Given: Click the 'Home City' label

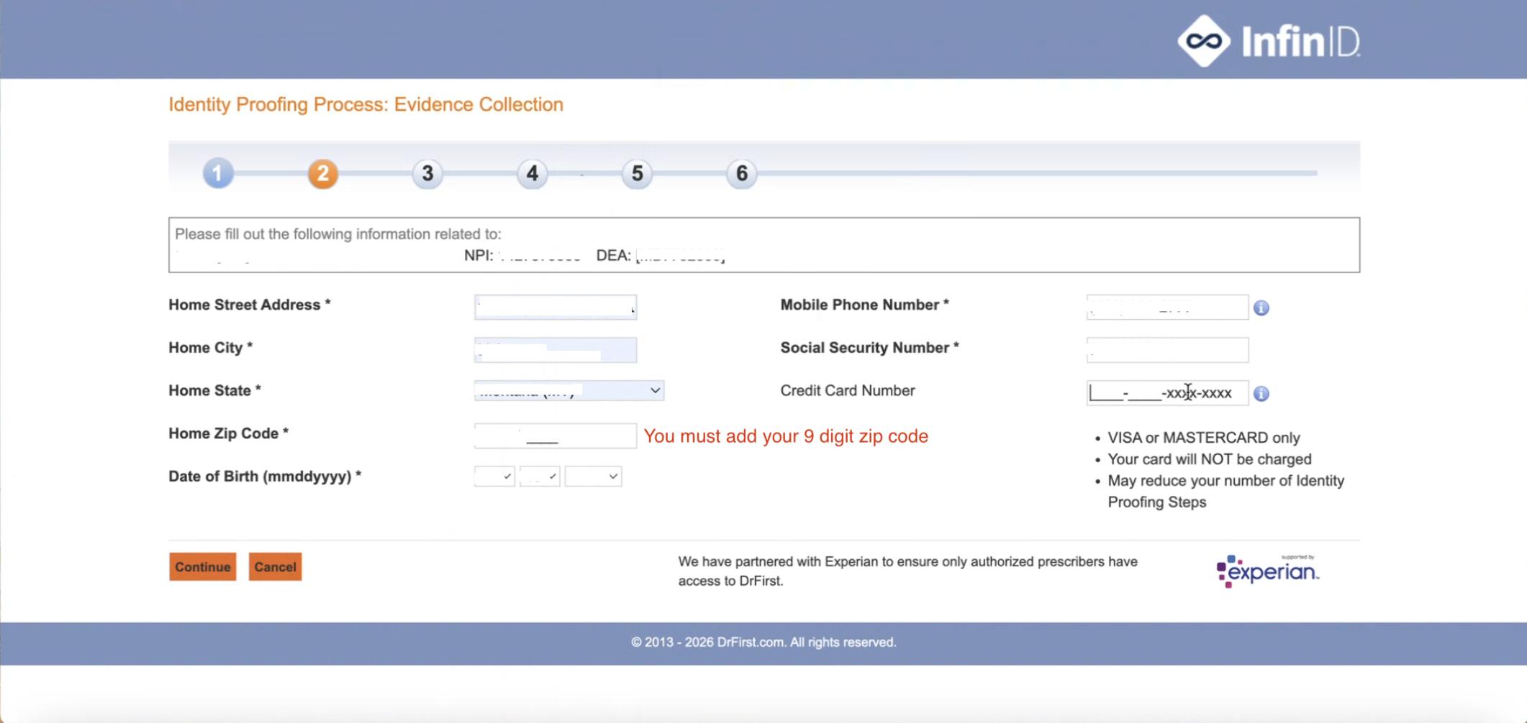Looking at the screenshot, I should (x=211, y=348).
